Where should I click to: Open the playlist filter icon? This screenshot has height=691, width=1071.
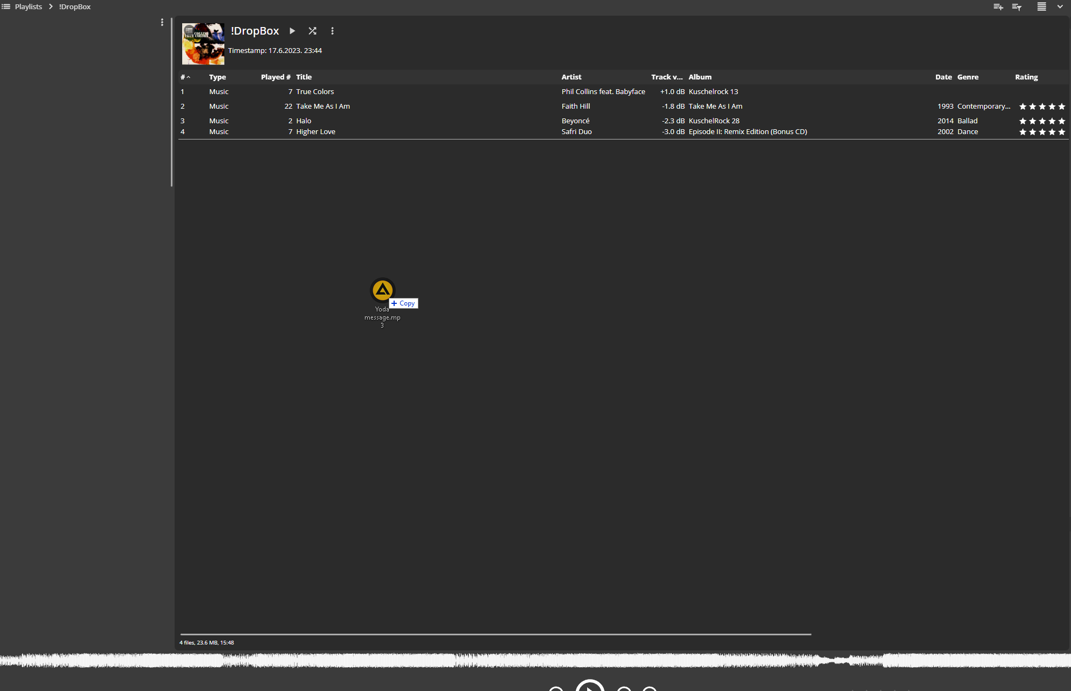[1017, 7]
